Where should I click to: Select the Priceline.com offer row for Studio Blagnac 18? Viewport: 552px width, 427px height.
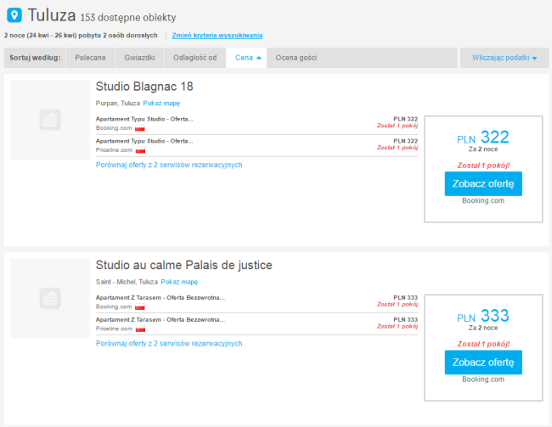pos(256,145)
